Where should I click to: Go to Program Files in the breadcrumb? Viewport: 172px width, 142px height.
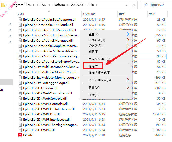pos(20,5)
